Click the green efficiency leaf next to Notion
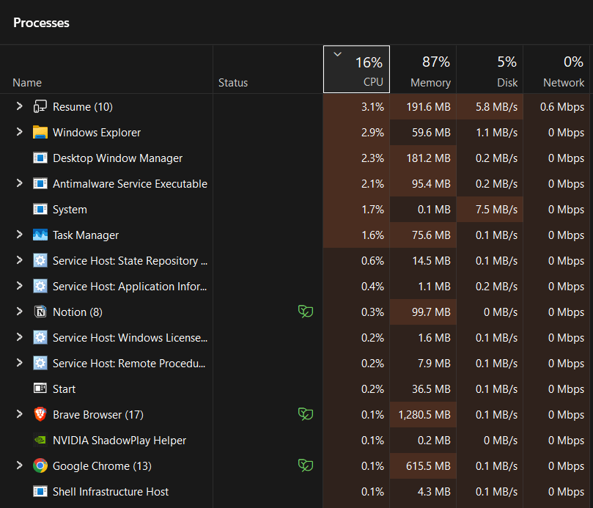593x508 pixels. [306, 311]
